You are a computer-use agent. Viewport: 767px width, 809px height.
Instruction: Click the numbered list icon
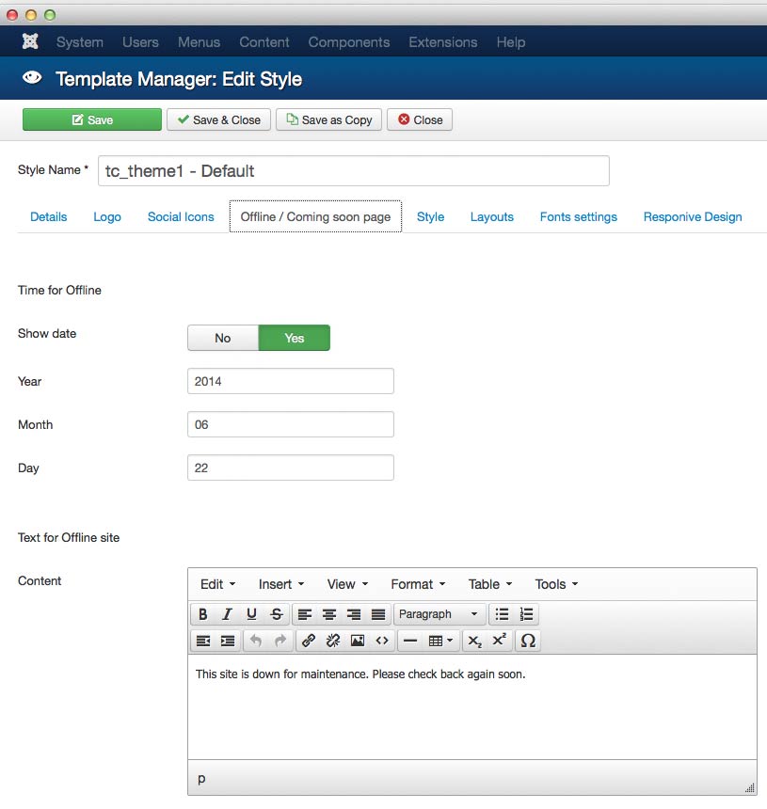pos(526,614)
